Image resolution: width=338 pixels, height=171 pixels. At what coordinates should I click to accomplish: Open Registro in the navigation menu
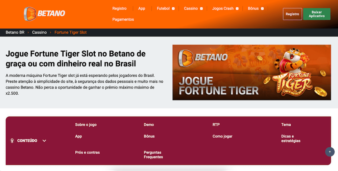[x=119, y=8]
